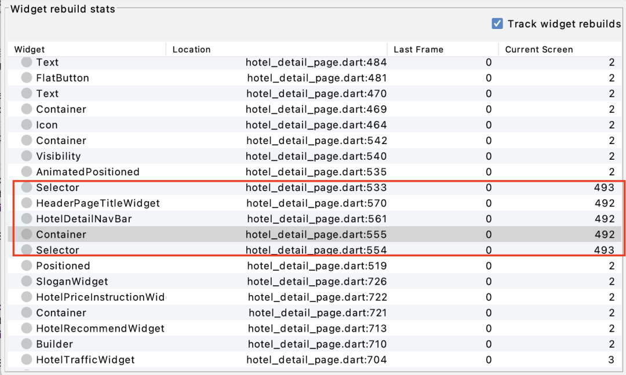Screen dimensions: 626x375
Task: Open location hotel_detail_page.dart:533 for Selector
Action: pos(316,187)
